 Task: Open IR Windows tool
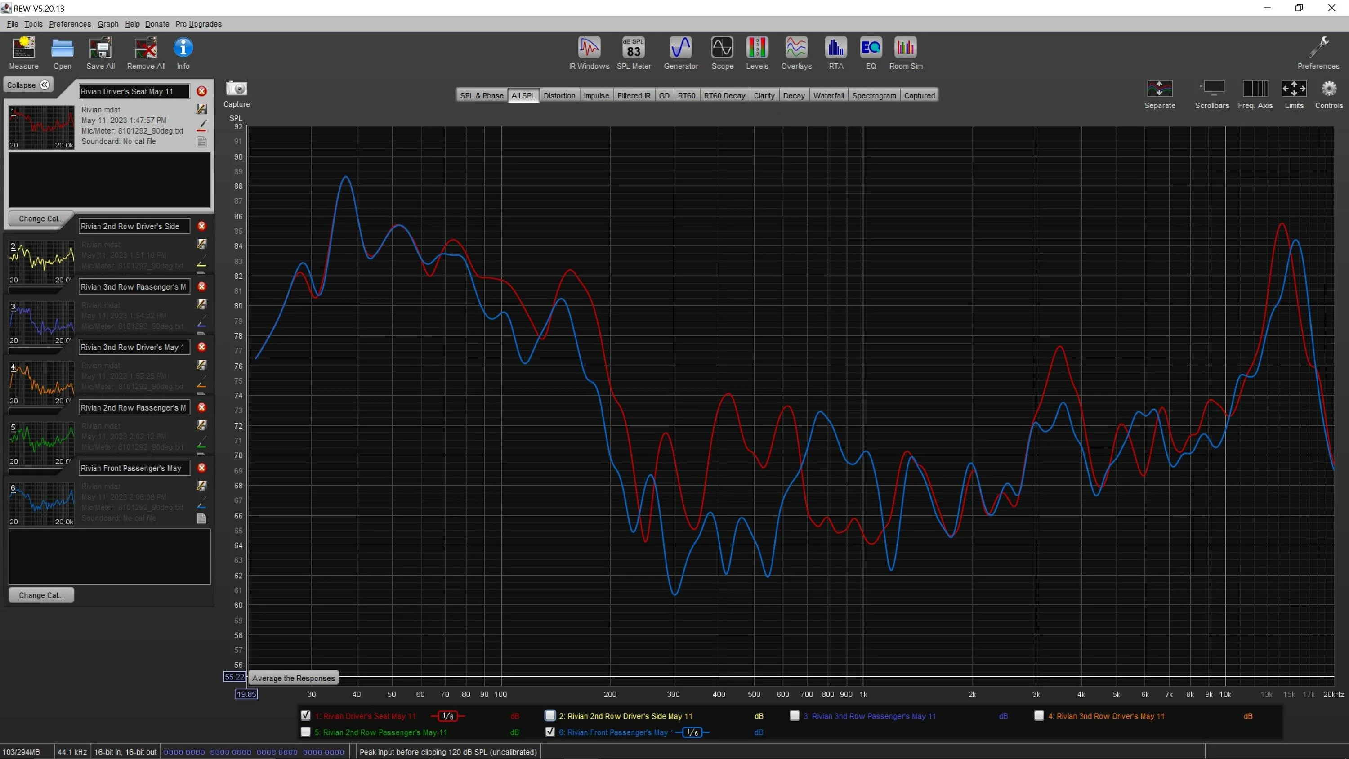coord(589,53)
